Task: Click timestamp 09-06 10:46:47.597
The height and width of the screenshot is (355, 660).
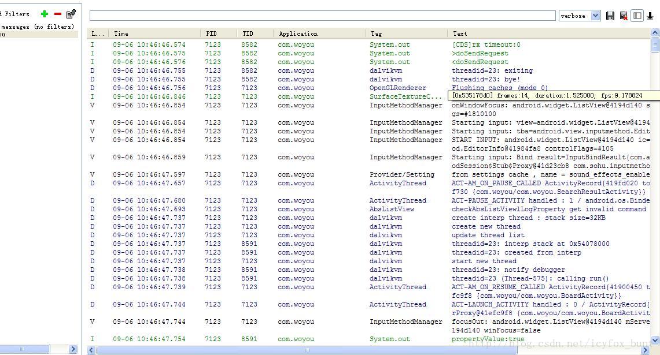Action: (x=149, y=174)
